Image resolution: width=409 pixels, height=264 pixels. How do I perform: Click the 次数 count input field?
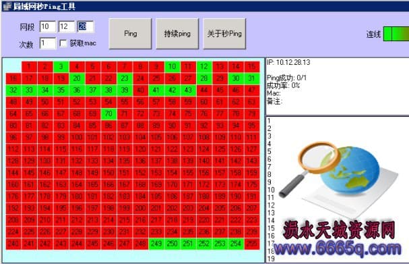coord(47,43)
